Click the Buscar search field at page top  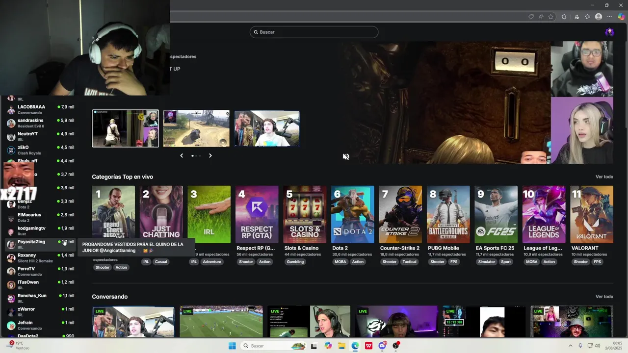pyautogui.click(x=314, y=32)
